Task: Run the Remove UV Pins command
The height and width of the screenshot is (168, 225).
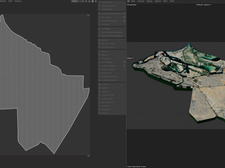Action: [x=112, y=6]
